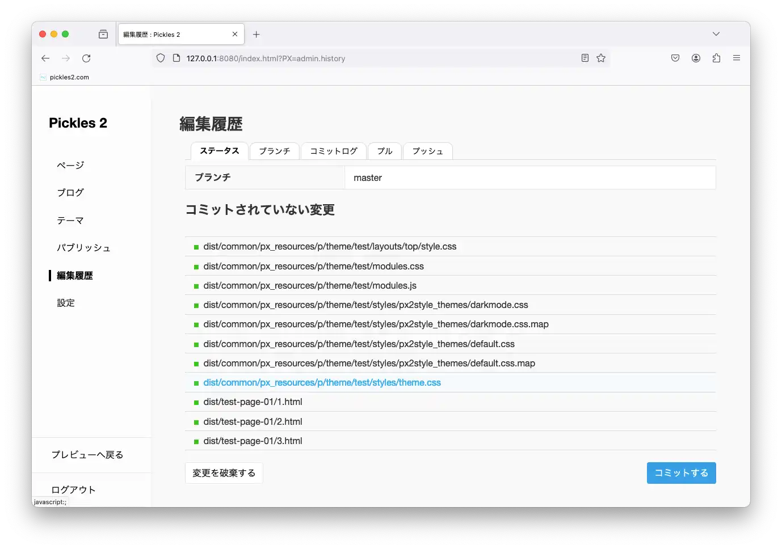Reload the page with the refresh icon
This screenshot has width=782, height=549.
(86, 58)
